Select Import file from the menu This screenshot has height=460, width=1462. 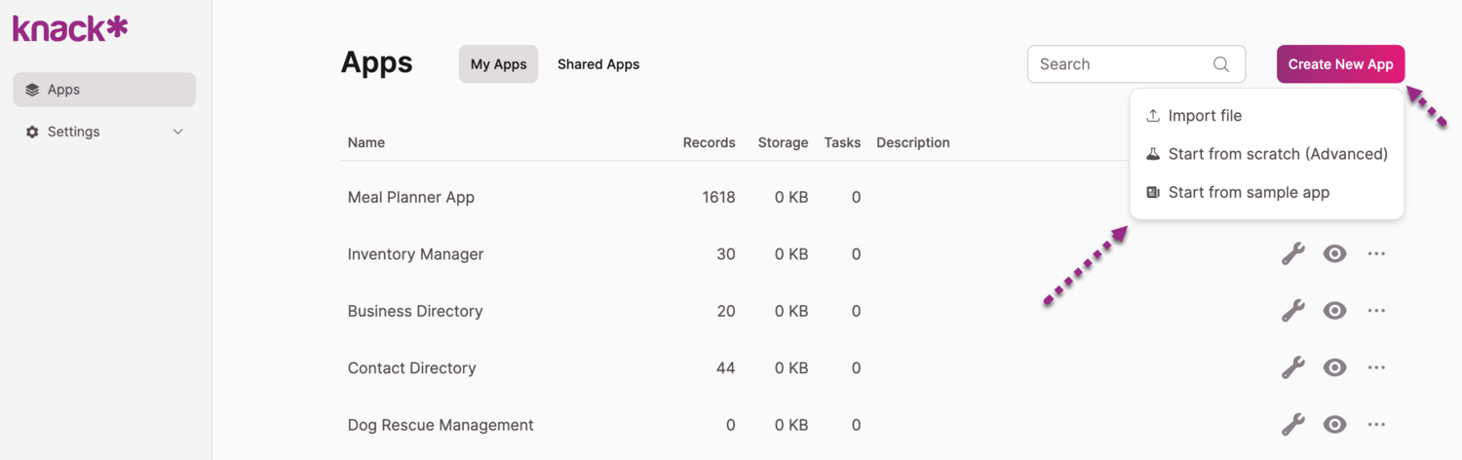point(1205,116)
